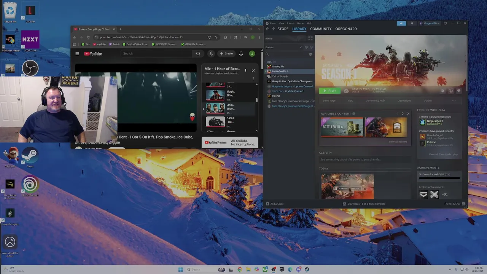The image size is (487, 274).
Task: Click Windows Start button on taskbar
Action: [180, 269]
